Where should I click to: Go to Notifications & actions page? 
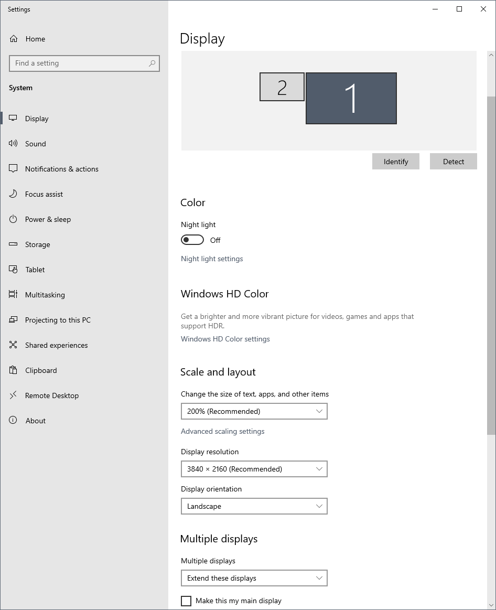pos(84,169)
